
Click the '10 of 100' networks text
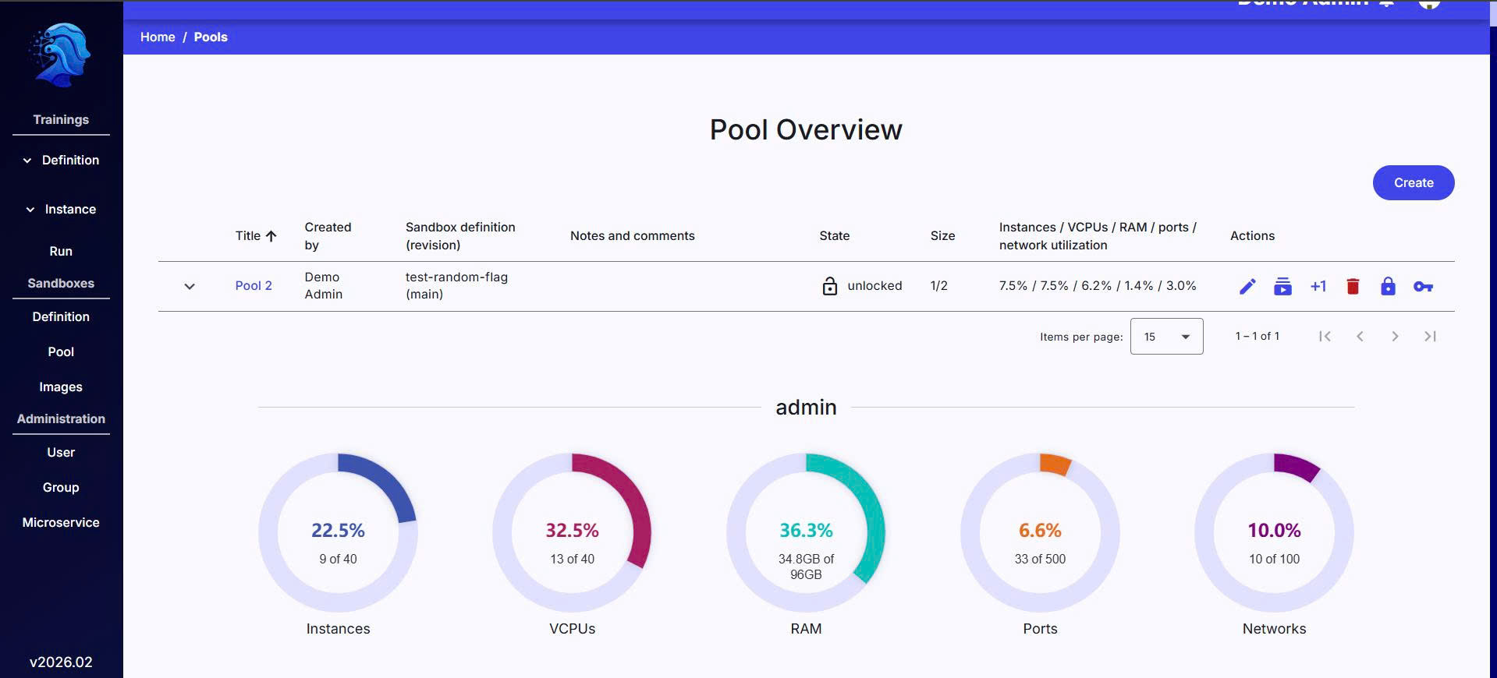[1274, 559]
